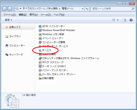Viewport: 137px width, 110px height.
Task: Open the ツール(T) menu
Action: pos(46,15)
